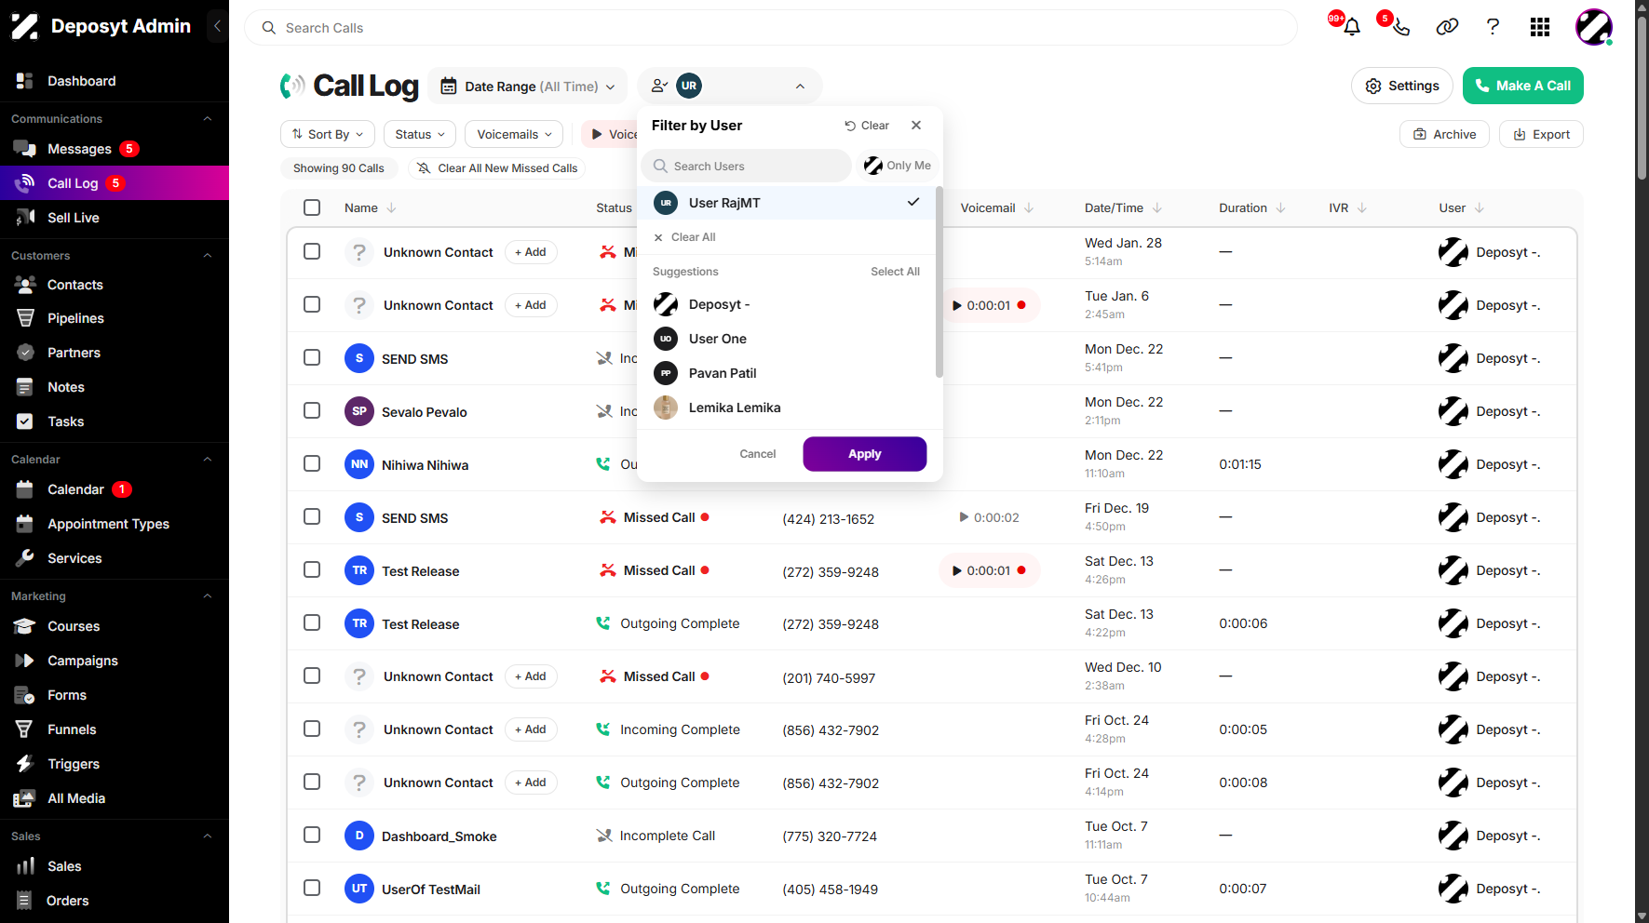Viewport: 1649px width, 923px height.
Task: Sort by Date/Time column arrow
Action: click(1157, 208)
